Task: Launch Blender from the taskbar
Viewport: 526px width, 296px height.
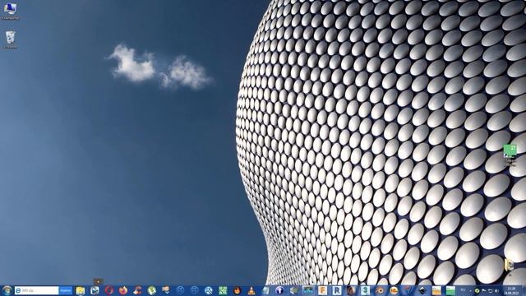Action: 380,290
